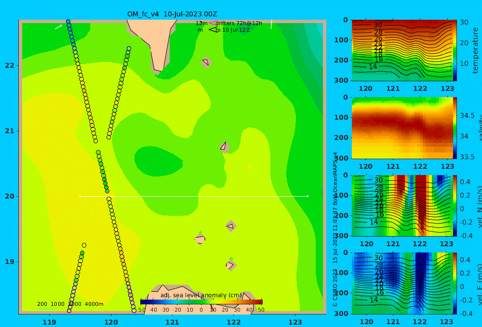Screen dimensions: 482x327
Task: Click longitude label 121 on main map
Action: point(172,322)
